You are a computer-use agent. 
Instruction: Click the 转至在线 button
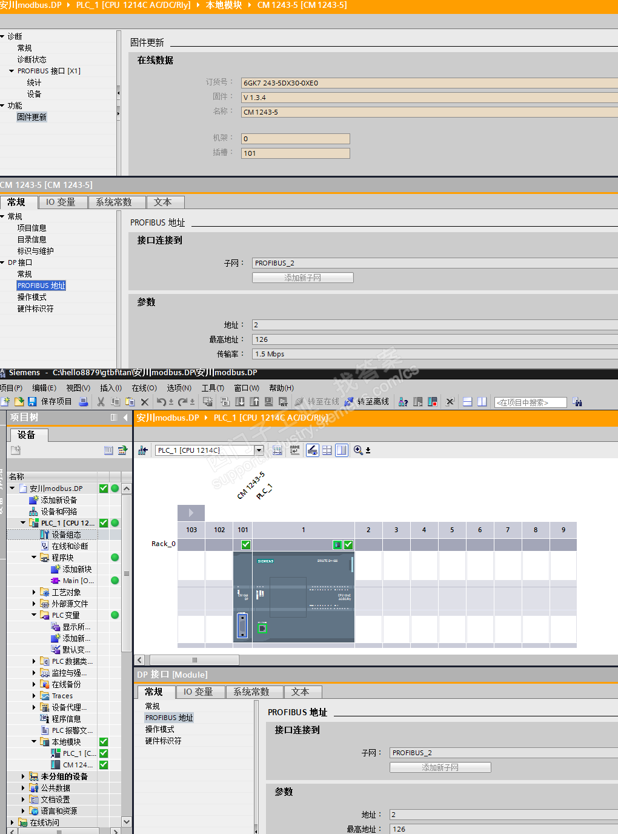(317, 401)
